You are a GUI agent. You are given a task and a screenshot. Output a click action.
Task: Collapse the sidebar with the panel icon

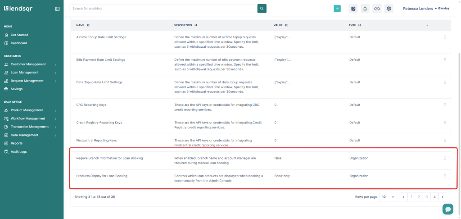click(57, 9)
